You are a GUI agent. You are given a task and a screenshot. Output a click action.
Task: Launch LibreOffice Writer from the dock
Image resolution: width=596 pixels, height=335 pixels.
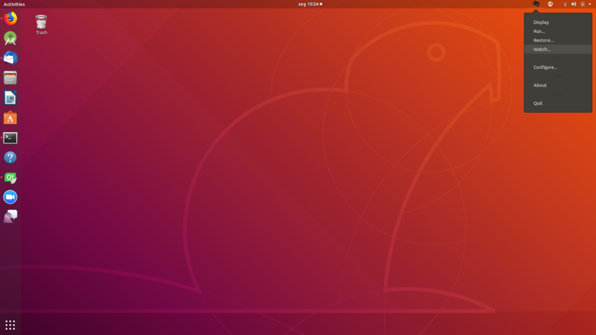tap(11, 98)
